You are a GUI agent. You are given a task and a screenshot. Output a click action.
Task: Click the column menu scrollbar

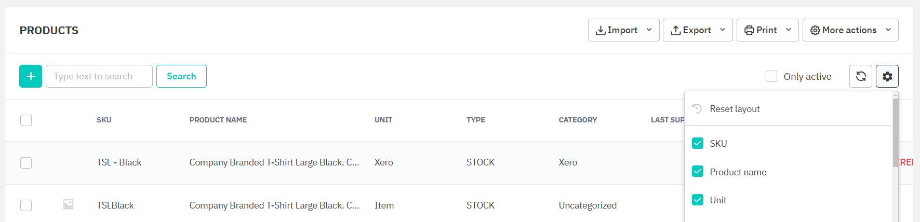(x=896, y=132)
